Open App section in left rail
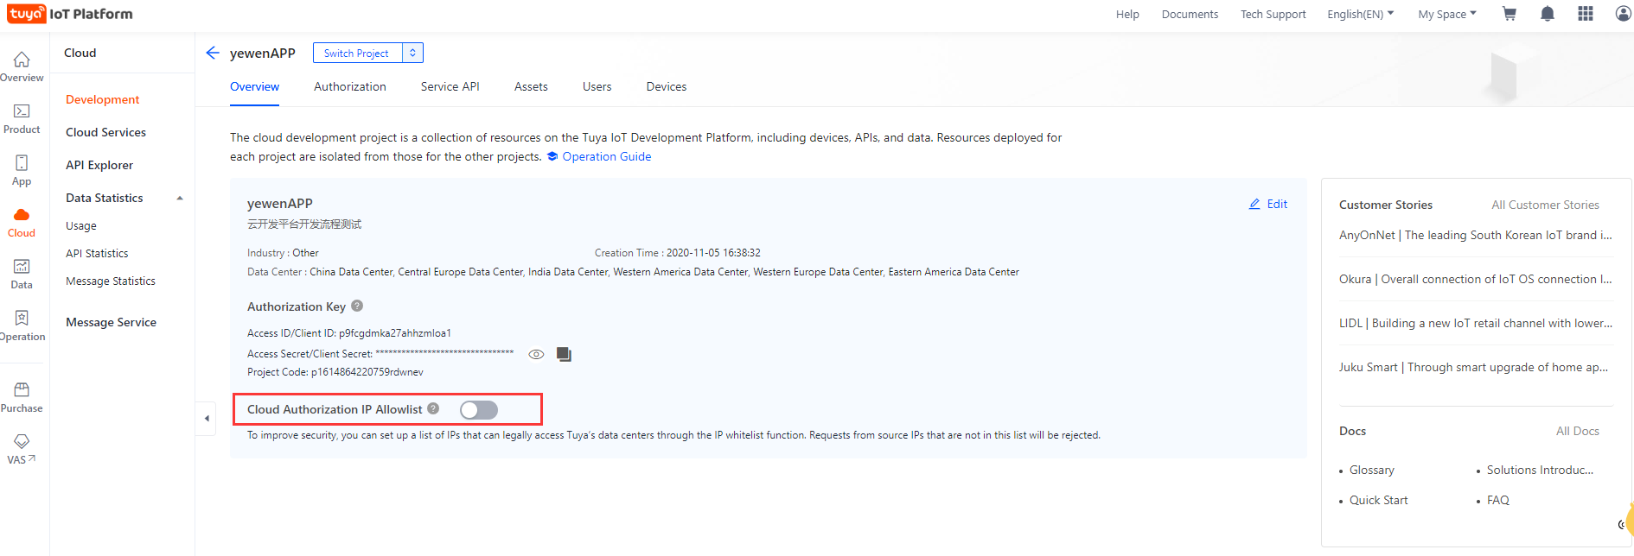Image resolution: width=1634 pixels, height=556 pixels. coord(22,171)
